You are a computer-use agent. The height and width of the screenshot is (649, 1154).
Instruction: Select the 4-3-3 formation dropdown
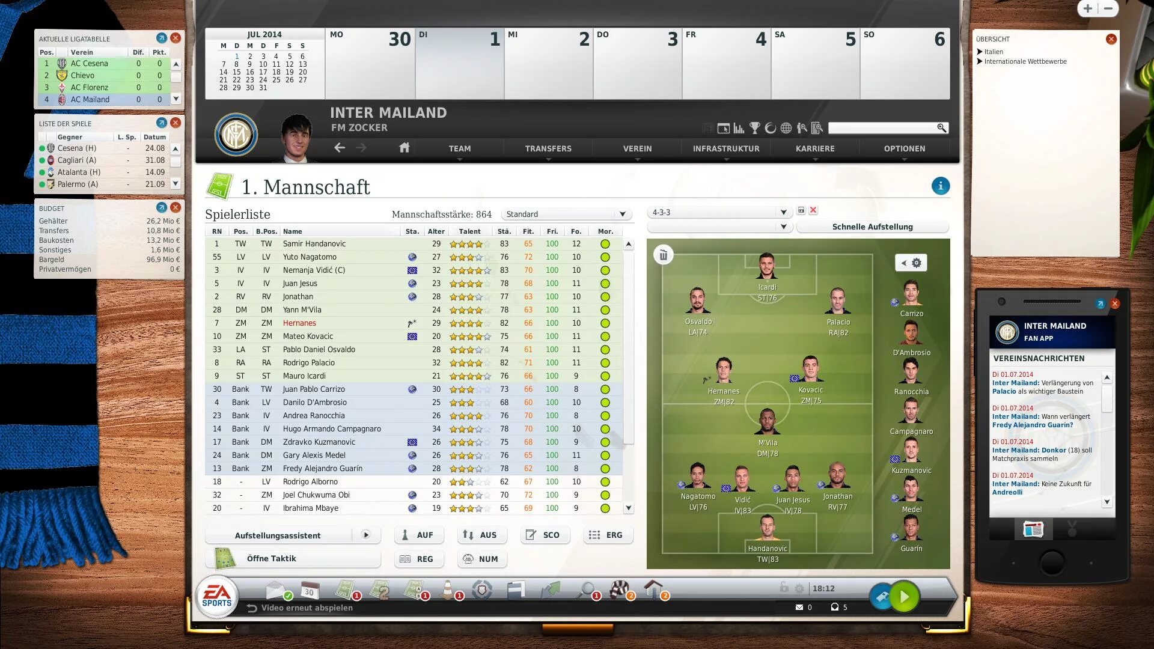716,211
